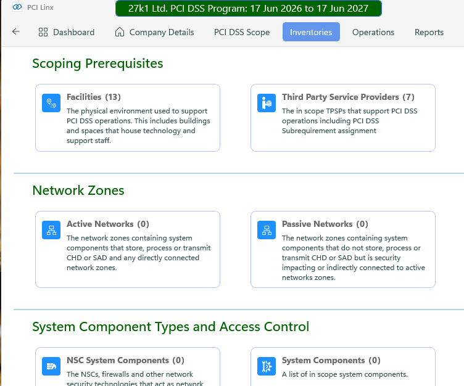Open Third Party Service Providers (7) title
This screenshot has height=386, width=464.
tap(348, 97)
